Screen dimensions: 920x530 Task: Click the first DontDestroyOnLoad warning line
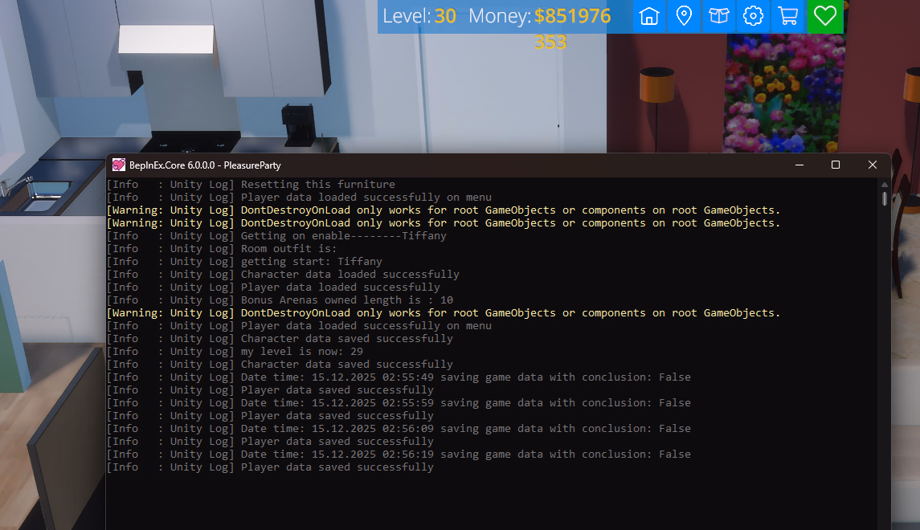point(442,210)
